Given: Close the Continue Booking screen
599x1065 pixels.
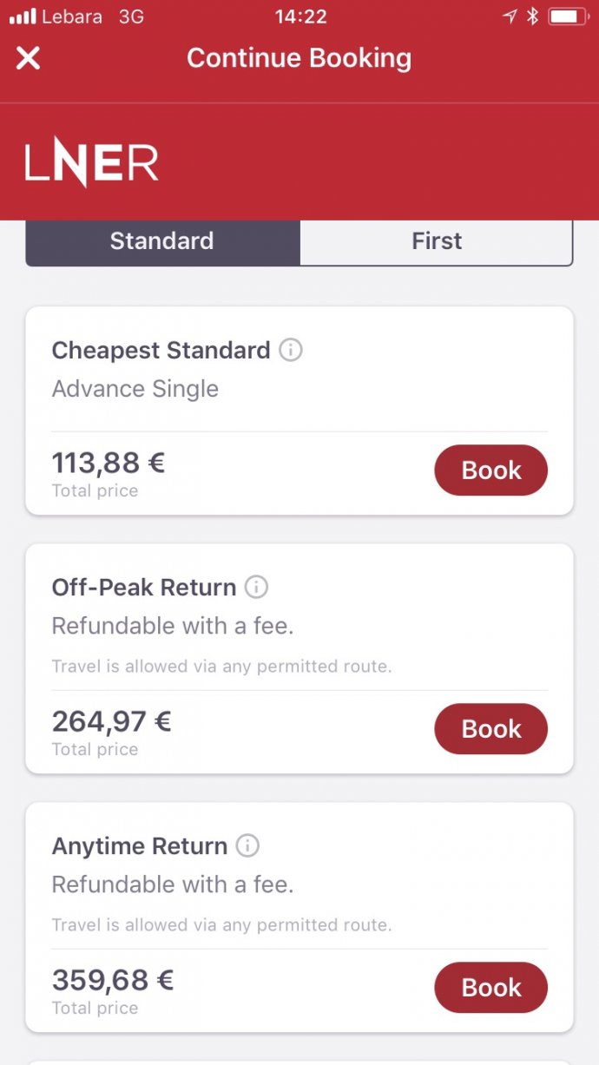Looking at the screenshot, I should tap(28, 58).
